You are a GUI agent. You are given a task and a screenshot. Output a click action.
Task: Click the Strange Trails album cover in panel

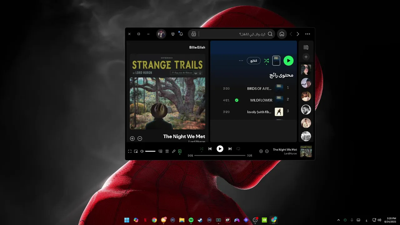[x=167, y=92]
